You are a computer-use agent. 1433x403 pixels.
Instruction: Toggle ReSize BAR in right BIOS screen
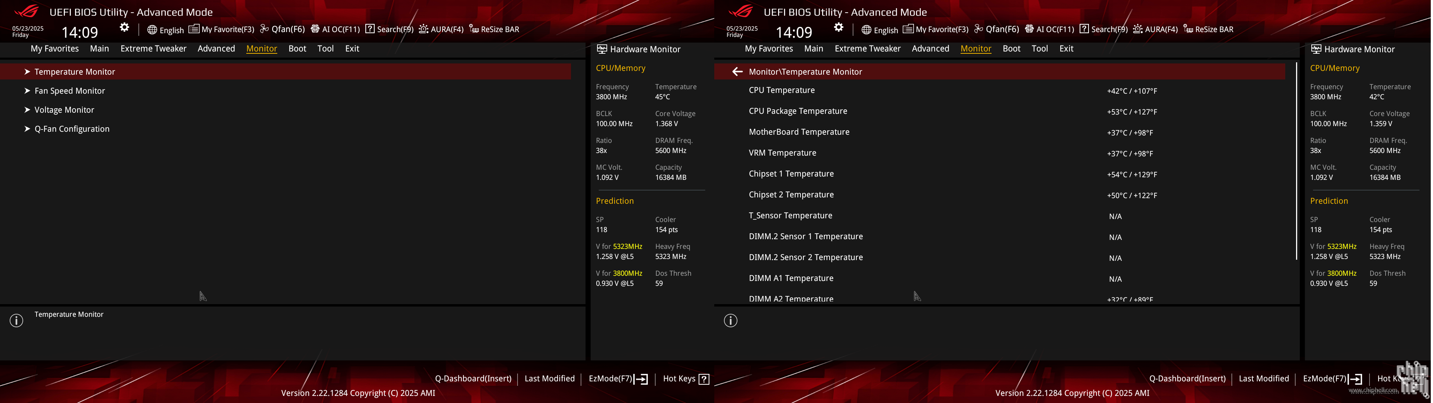click(1208, 29)
